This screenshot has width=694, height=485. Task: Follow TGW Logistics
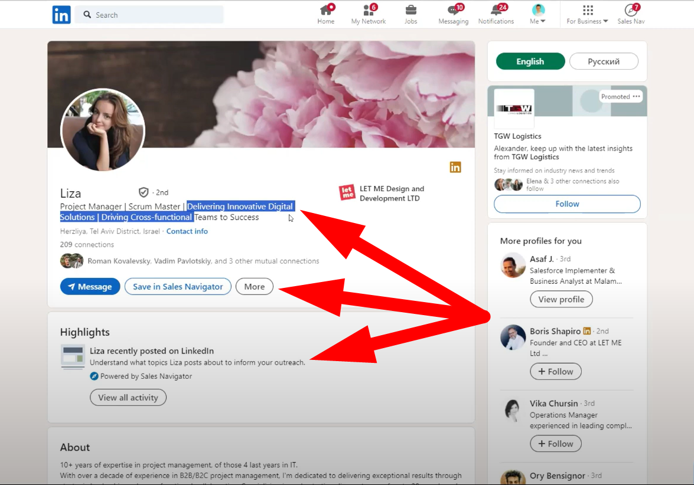point(567,204)
